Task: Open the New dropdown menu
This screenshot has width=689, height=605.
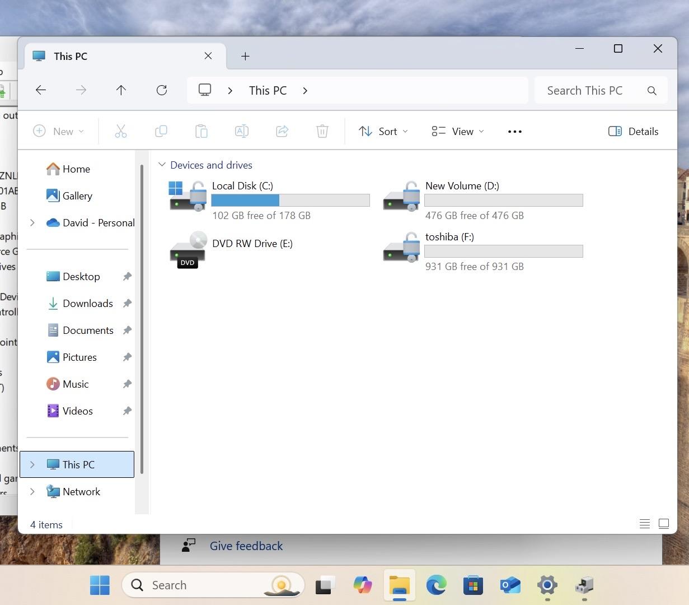Action: [59, 131]
